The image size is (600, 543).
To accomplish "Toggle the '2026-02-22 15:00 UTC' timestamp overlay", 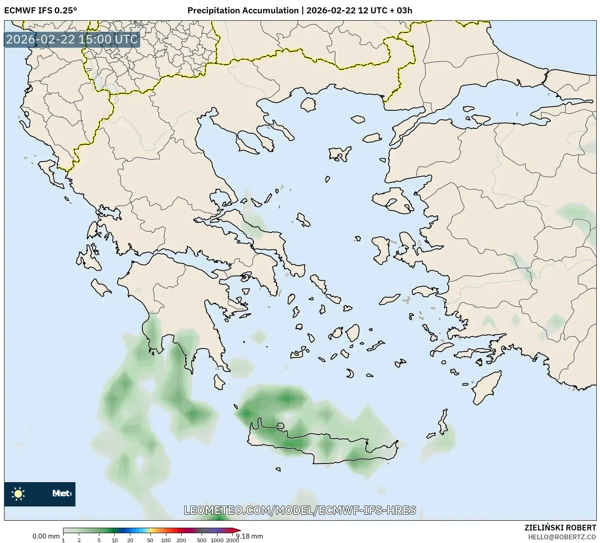I will point(71,40).
